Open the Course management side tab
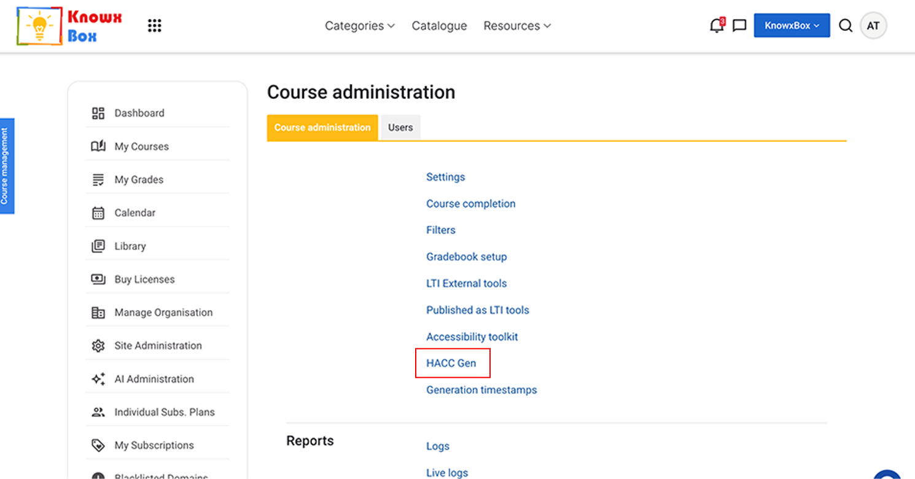This screenshot has width=915, height=479. (x=6, y=166)
